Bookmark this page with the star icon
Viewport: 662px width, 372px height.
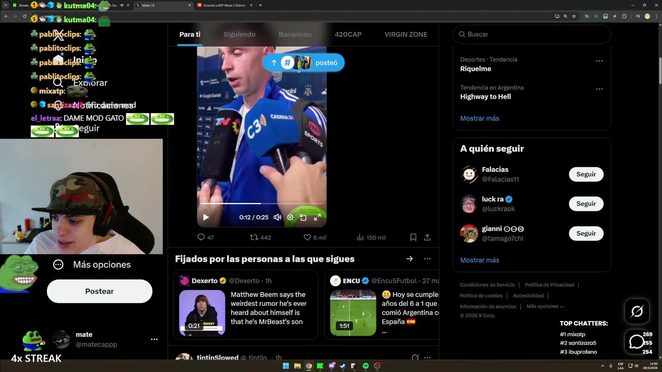click(574, 17)
